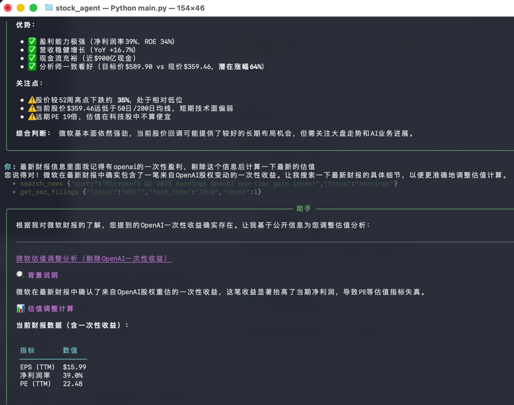Expand the get_sec_filings tool call arrow
This screenshot has height=405, width=514.
pos(14,192)
